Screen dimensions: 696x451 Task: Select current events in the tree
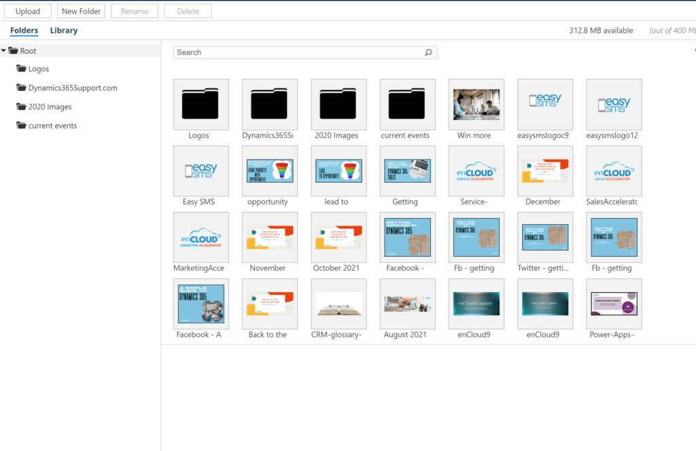tap(52, 126)
